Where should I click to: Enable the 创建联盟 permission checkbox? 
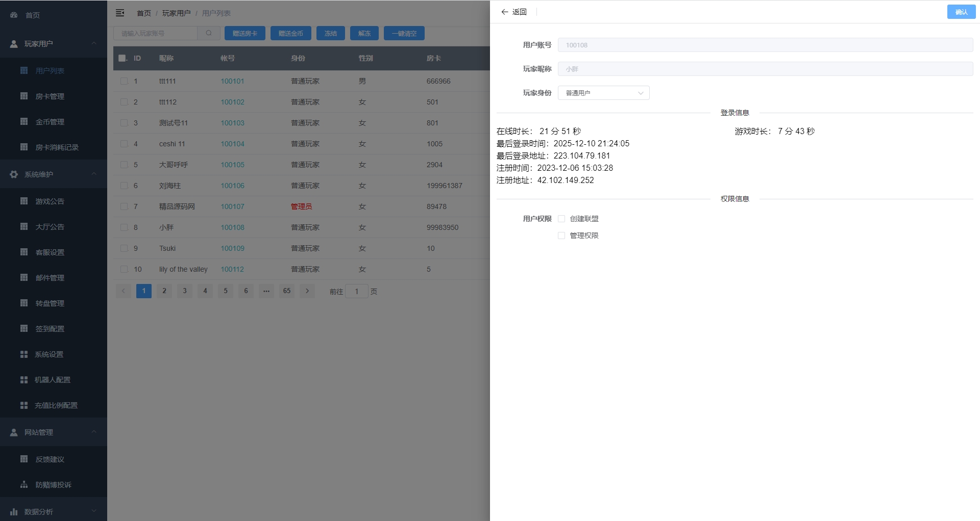(561, 219)
